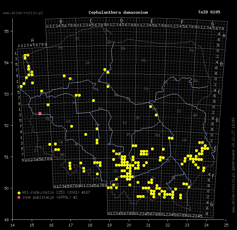Image resolution: width=237 pixels, height=230 pixels.
Task: Click the vertical 'generowane 24.12.27 18:48' text
Action: click(233, 144)
